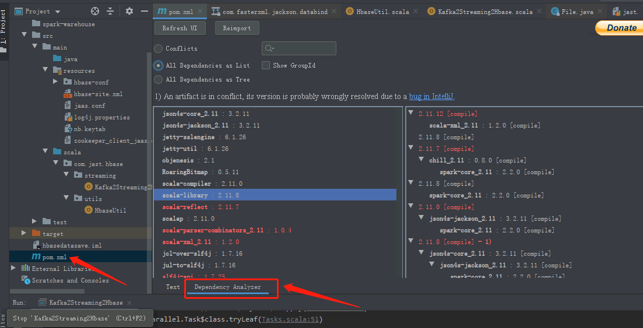Collapse the src folder in project tree
Image resolution: width=643 pixels, height=328 pixels.
pyautogui.click(x=24, y=36)
